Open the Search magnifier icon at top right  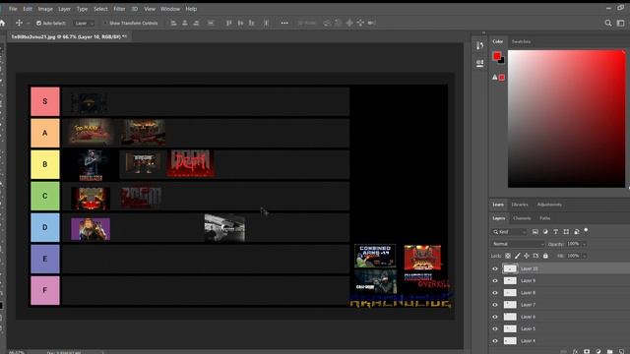(608, 24)
